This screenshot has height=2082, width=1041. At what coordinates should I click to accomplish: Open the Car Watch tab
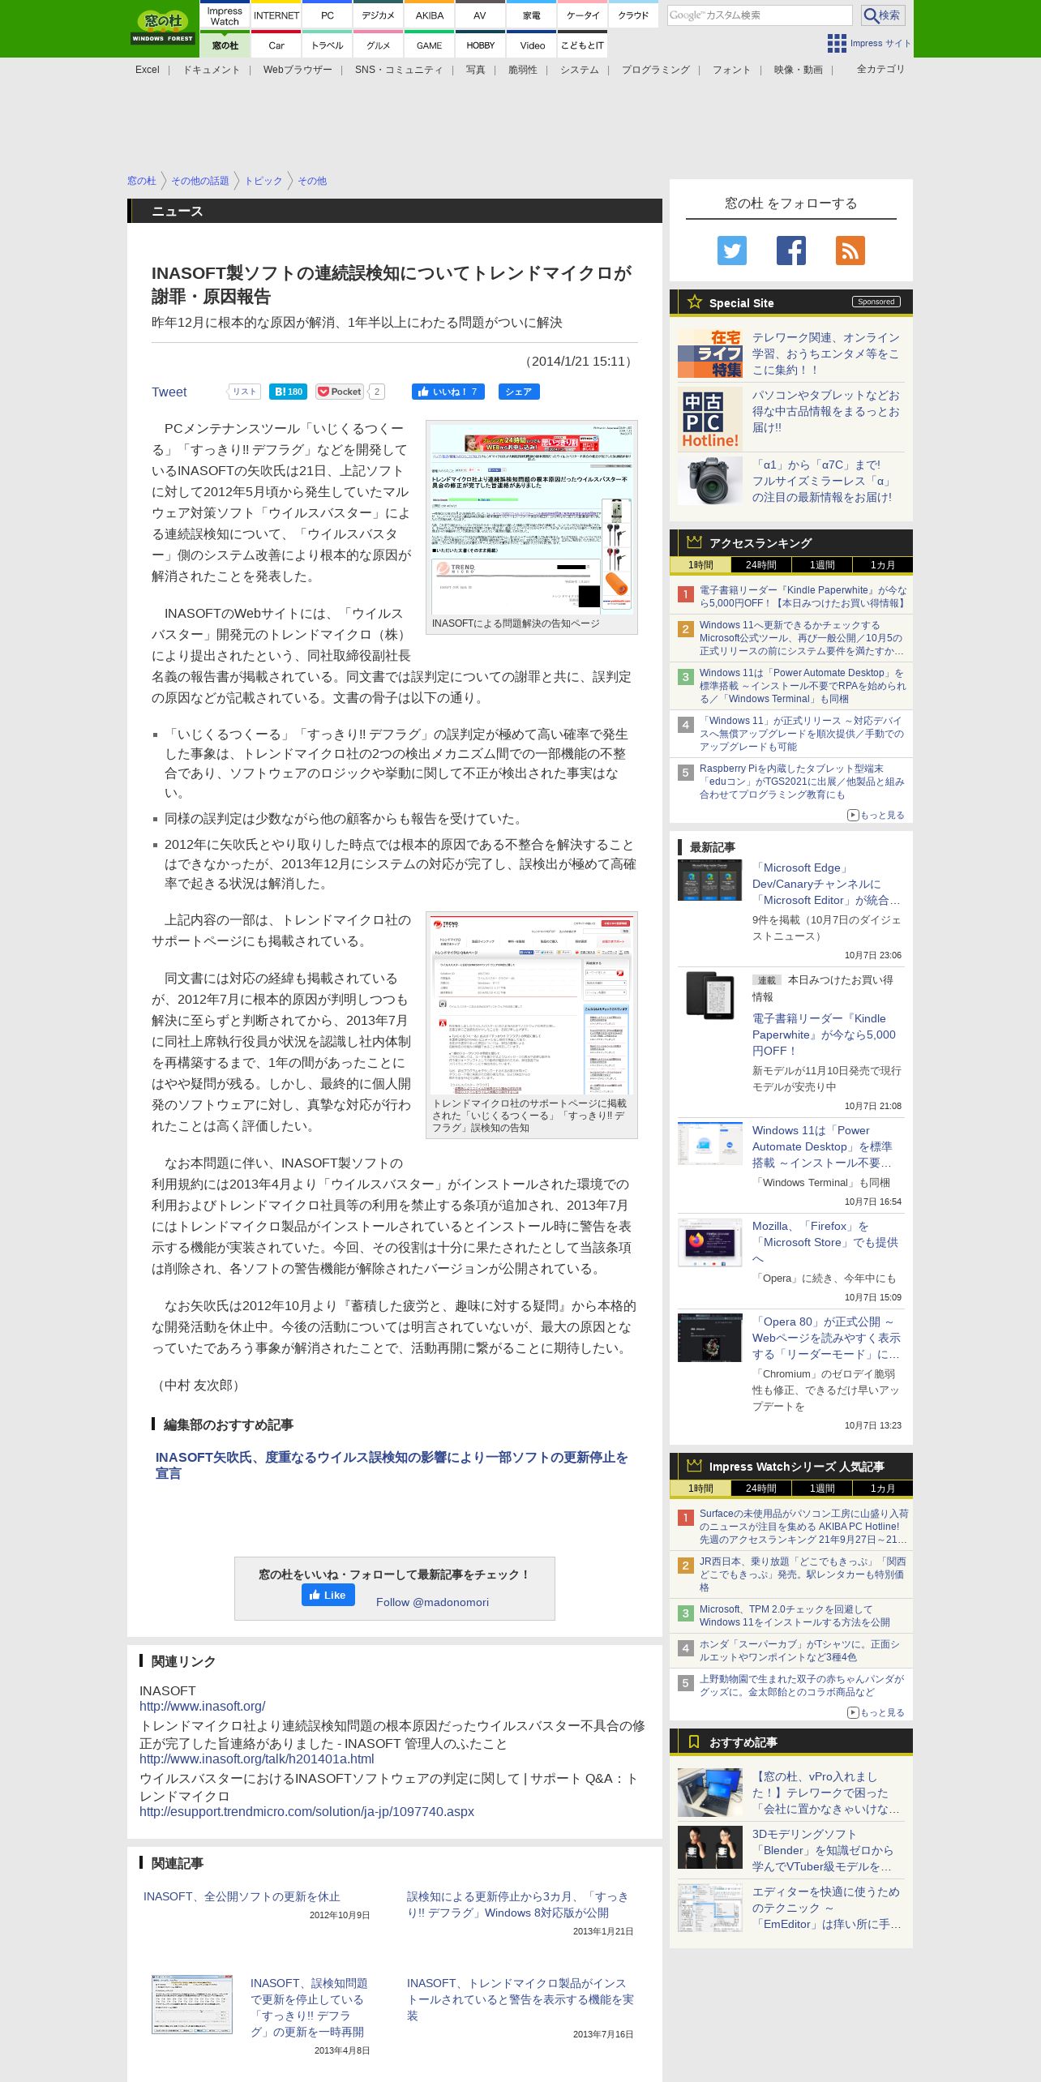coord(276,45)
